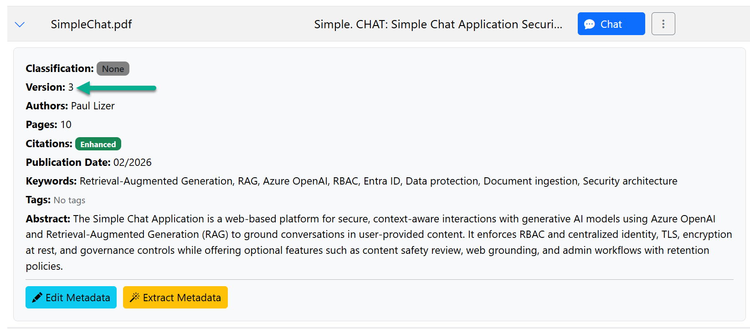Click the truncated Simple. CHAT document title

(438, 25)
